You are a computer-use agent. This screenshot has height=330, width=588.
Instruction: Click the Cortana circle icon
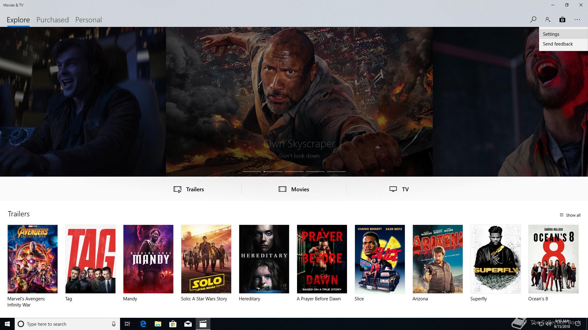[x=21, y=324]
